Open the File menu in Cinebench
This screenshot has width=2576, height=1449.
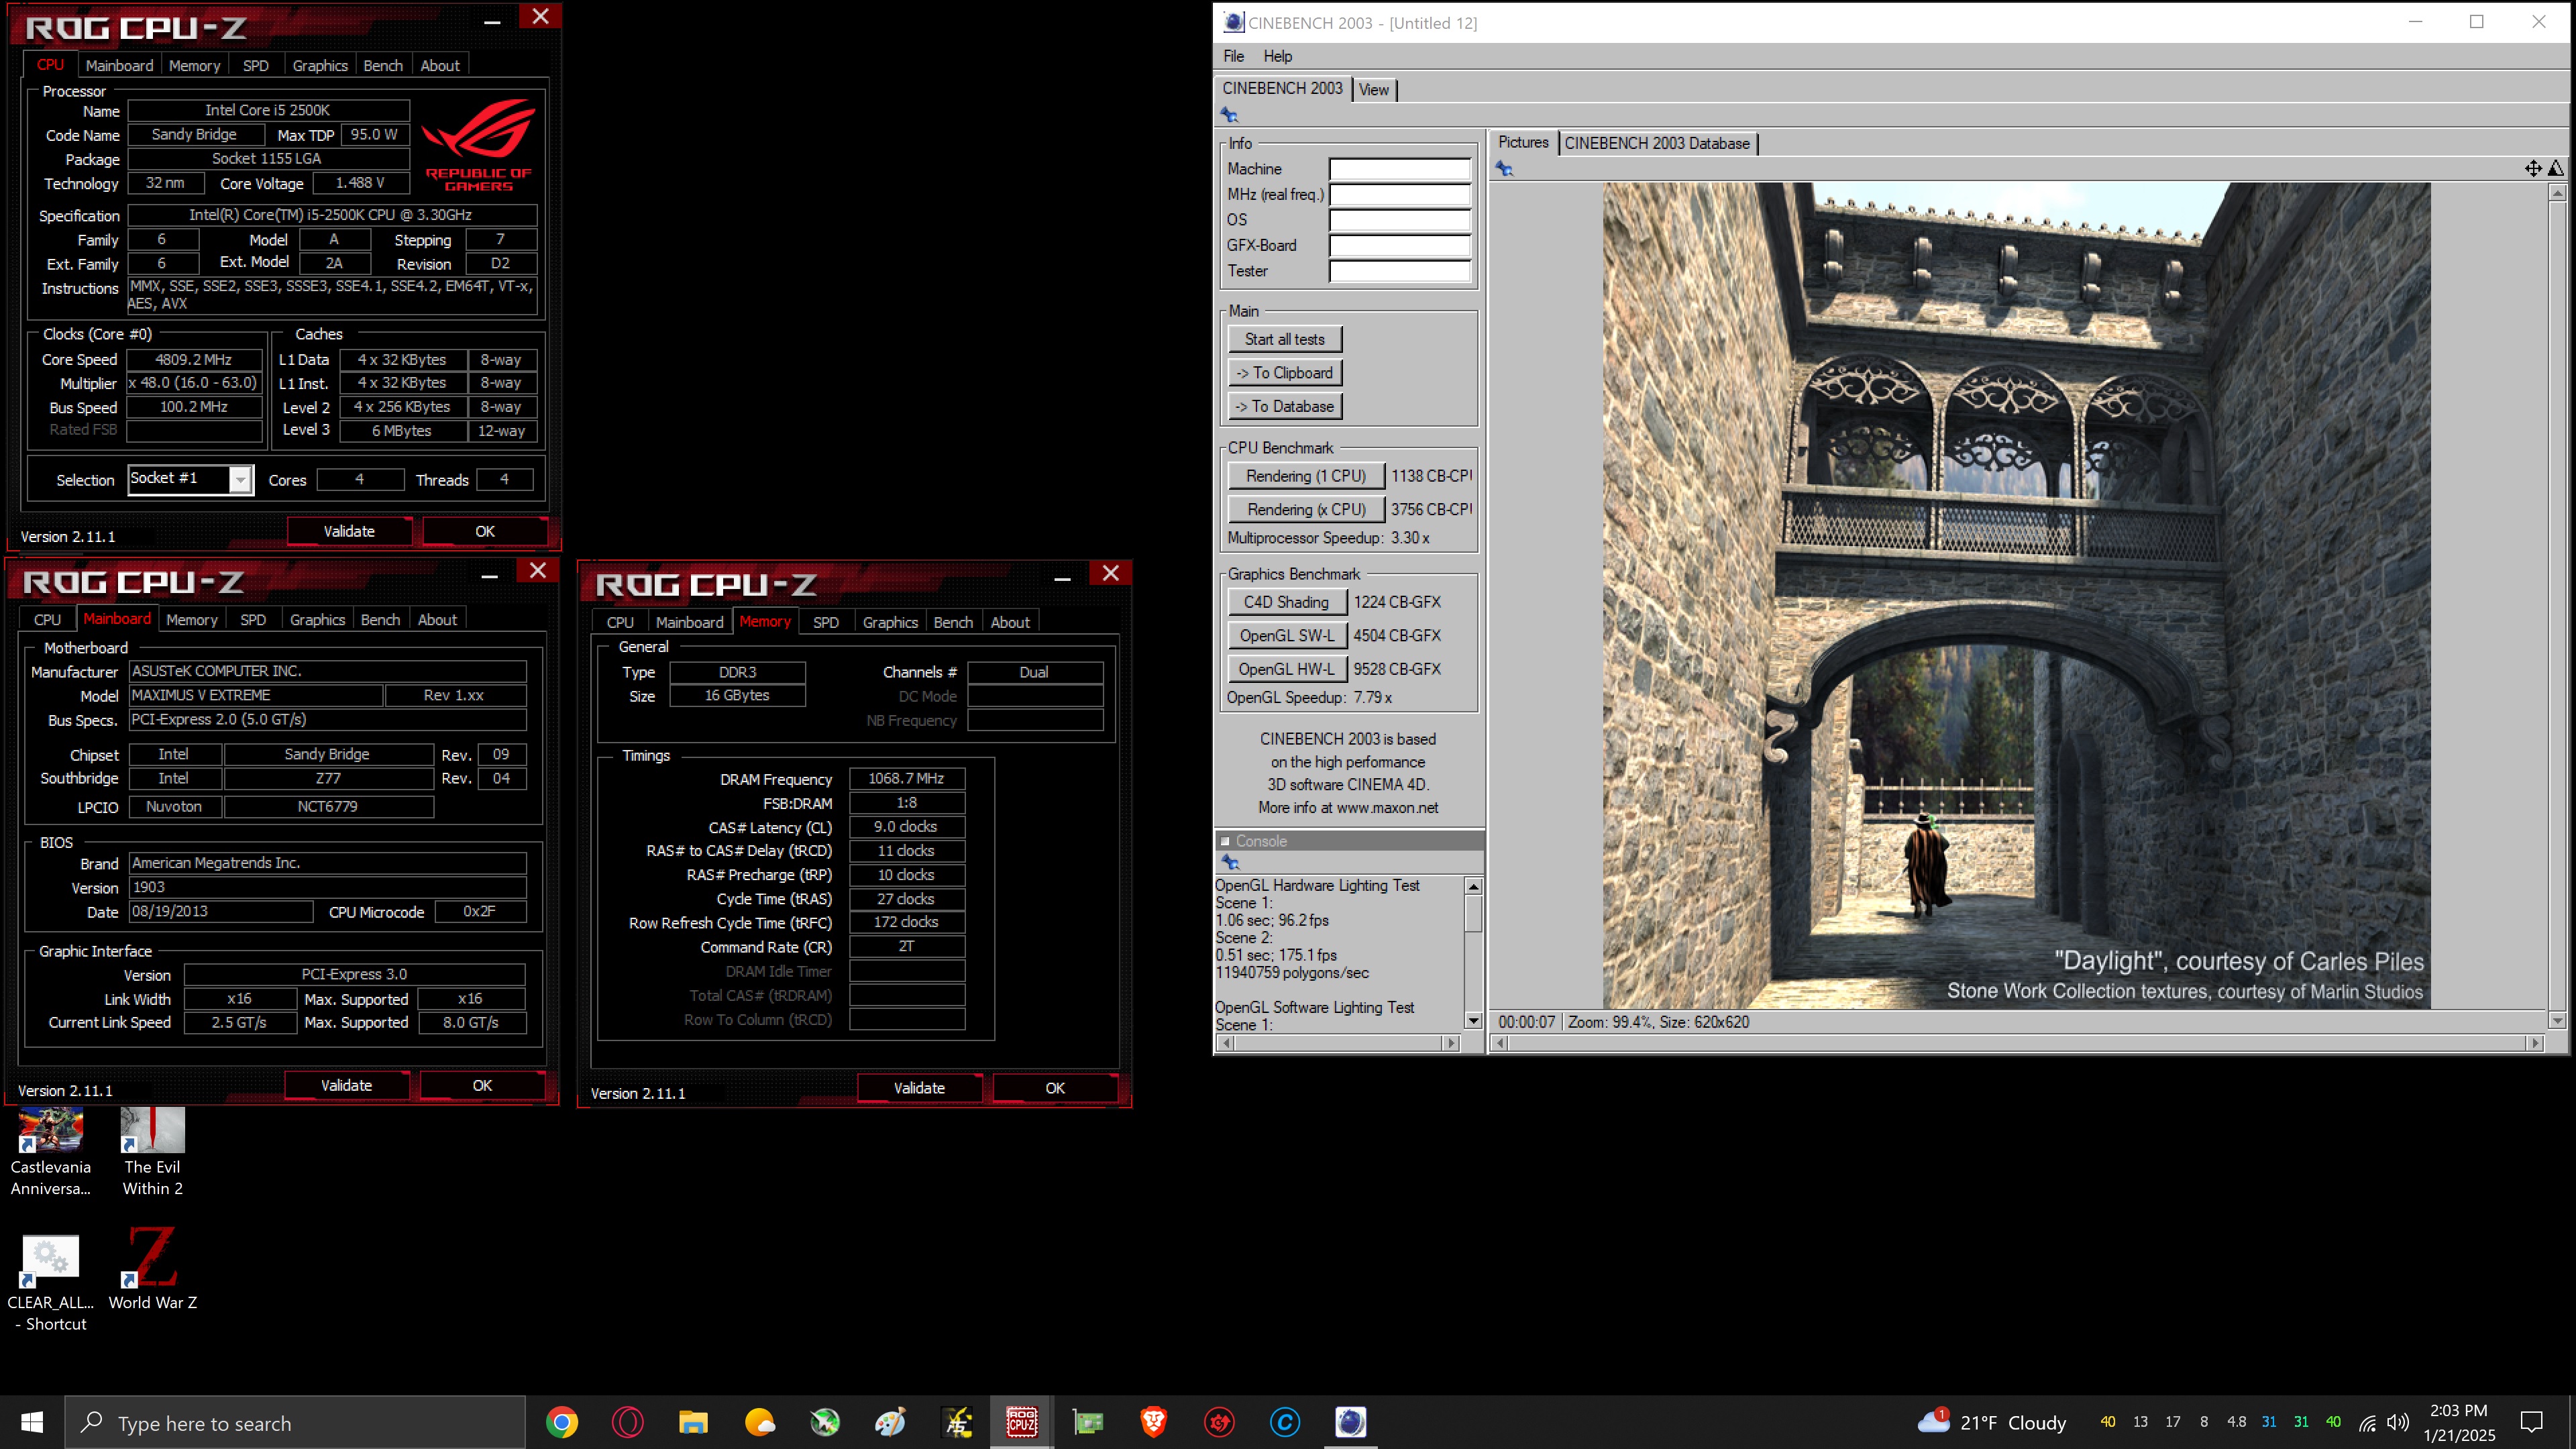click(1233, 56)
